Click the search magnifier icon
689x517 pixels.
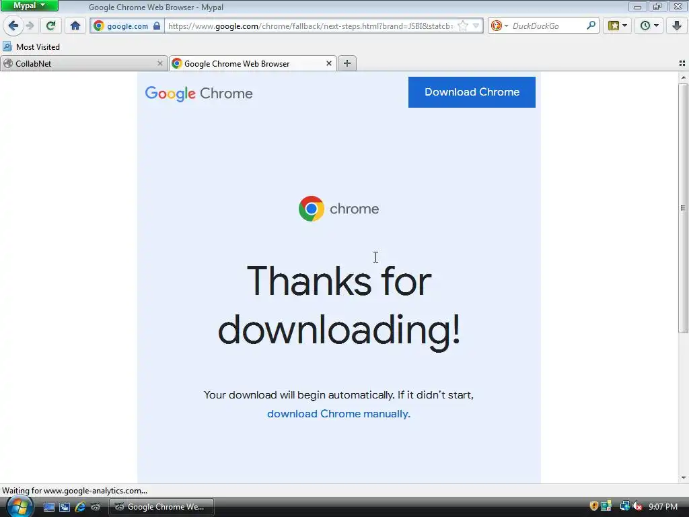[591, 26]
